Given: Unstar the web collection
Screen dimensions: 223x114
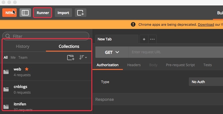Looking at the screenshot, I should pyautogui.click(x=27, y=69).
